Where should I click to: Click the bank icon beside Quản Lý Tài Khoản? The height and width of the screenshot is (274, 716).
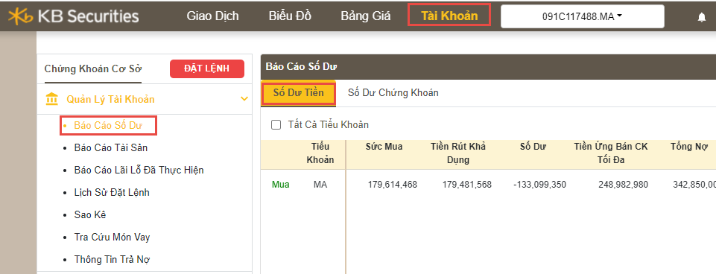(x=52, y=98)
